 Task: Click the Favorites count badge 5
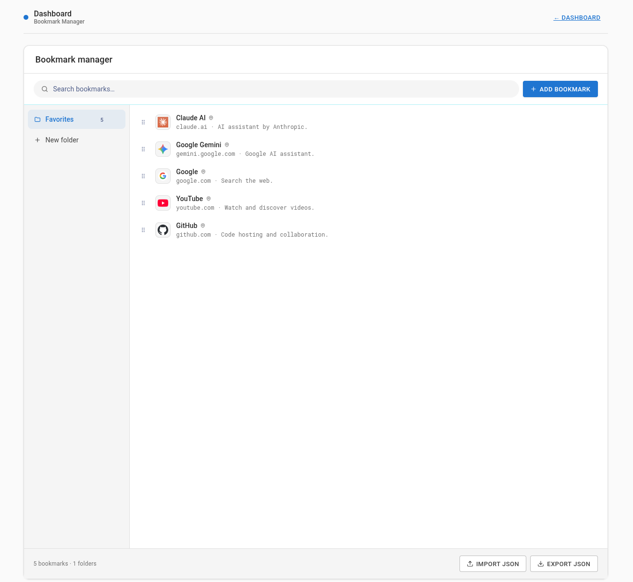point(102,120)
